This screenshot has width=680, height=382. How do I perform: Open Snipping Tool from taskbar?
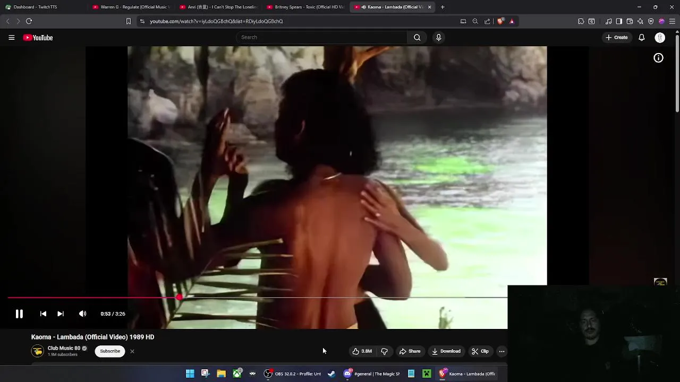[206, 374]
